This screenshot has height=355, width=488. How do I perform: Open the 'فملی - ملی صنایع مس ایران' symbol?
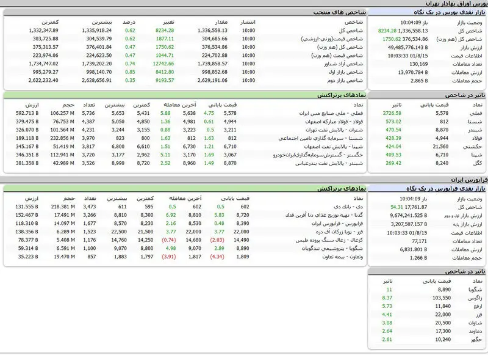[331, 114]
